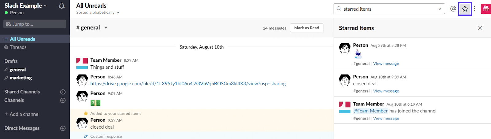The height and width of the screenshot is (139, 491).
Task: Toggle the starred items star icon
Action: click(x=465, y=9)
